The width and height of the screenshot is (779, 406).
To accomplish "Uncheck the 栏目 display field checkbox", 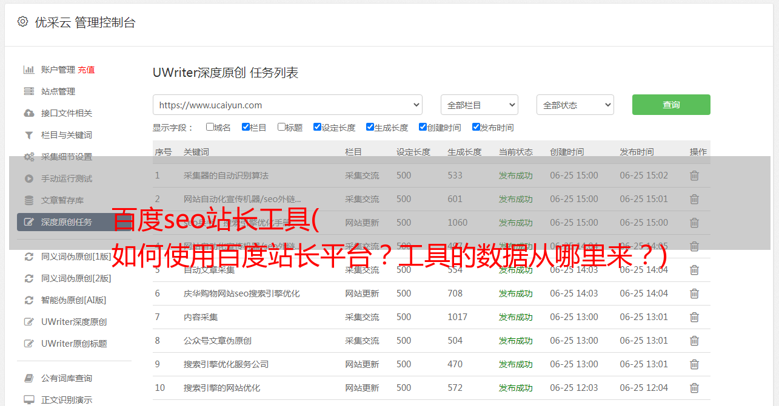I will click(x=246, y=127).
